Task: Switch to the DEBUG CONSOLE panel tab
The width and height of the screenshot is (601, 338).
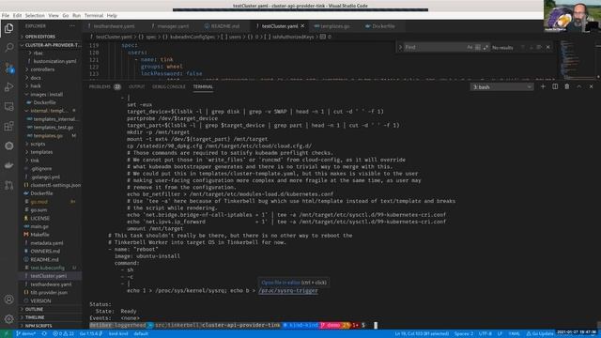Action: (x=169, y=87)
